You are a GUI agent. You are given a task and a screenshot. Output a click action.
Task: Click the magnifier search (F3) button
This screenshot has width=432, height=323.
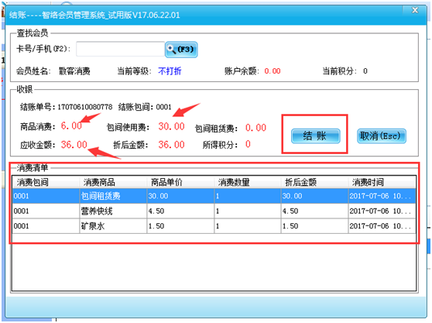tap(181, 50)
